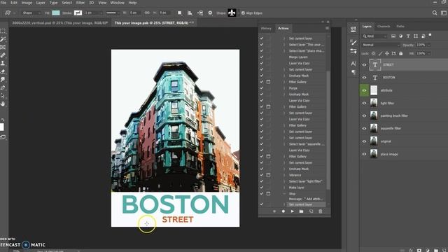Click the search icon at top right
Screen dimensions: 448x252
(435, 13)
